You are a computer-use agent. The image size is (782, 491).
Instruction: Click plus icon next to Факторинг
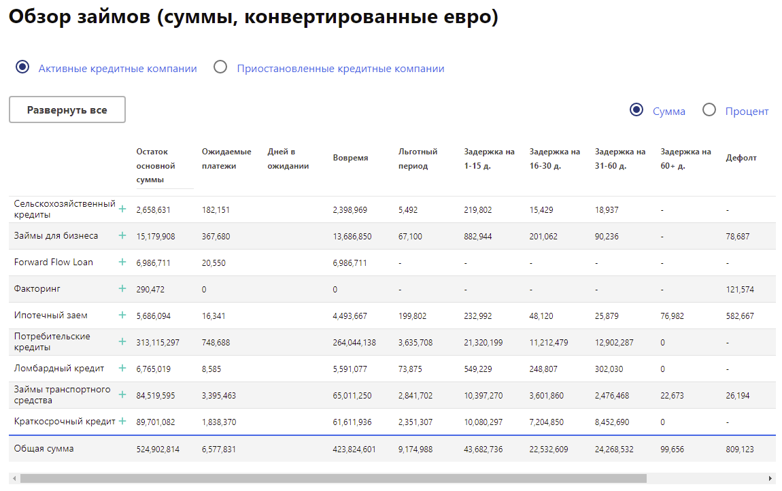pos(122,288)
